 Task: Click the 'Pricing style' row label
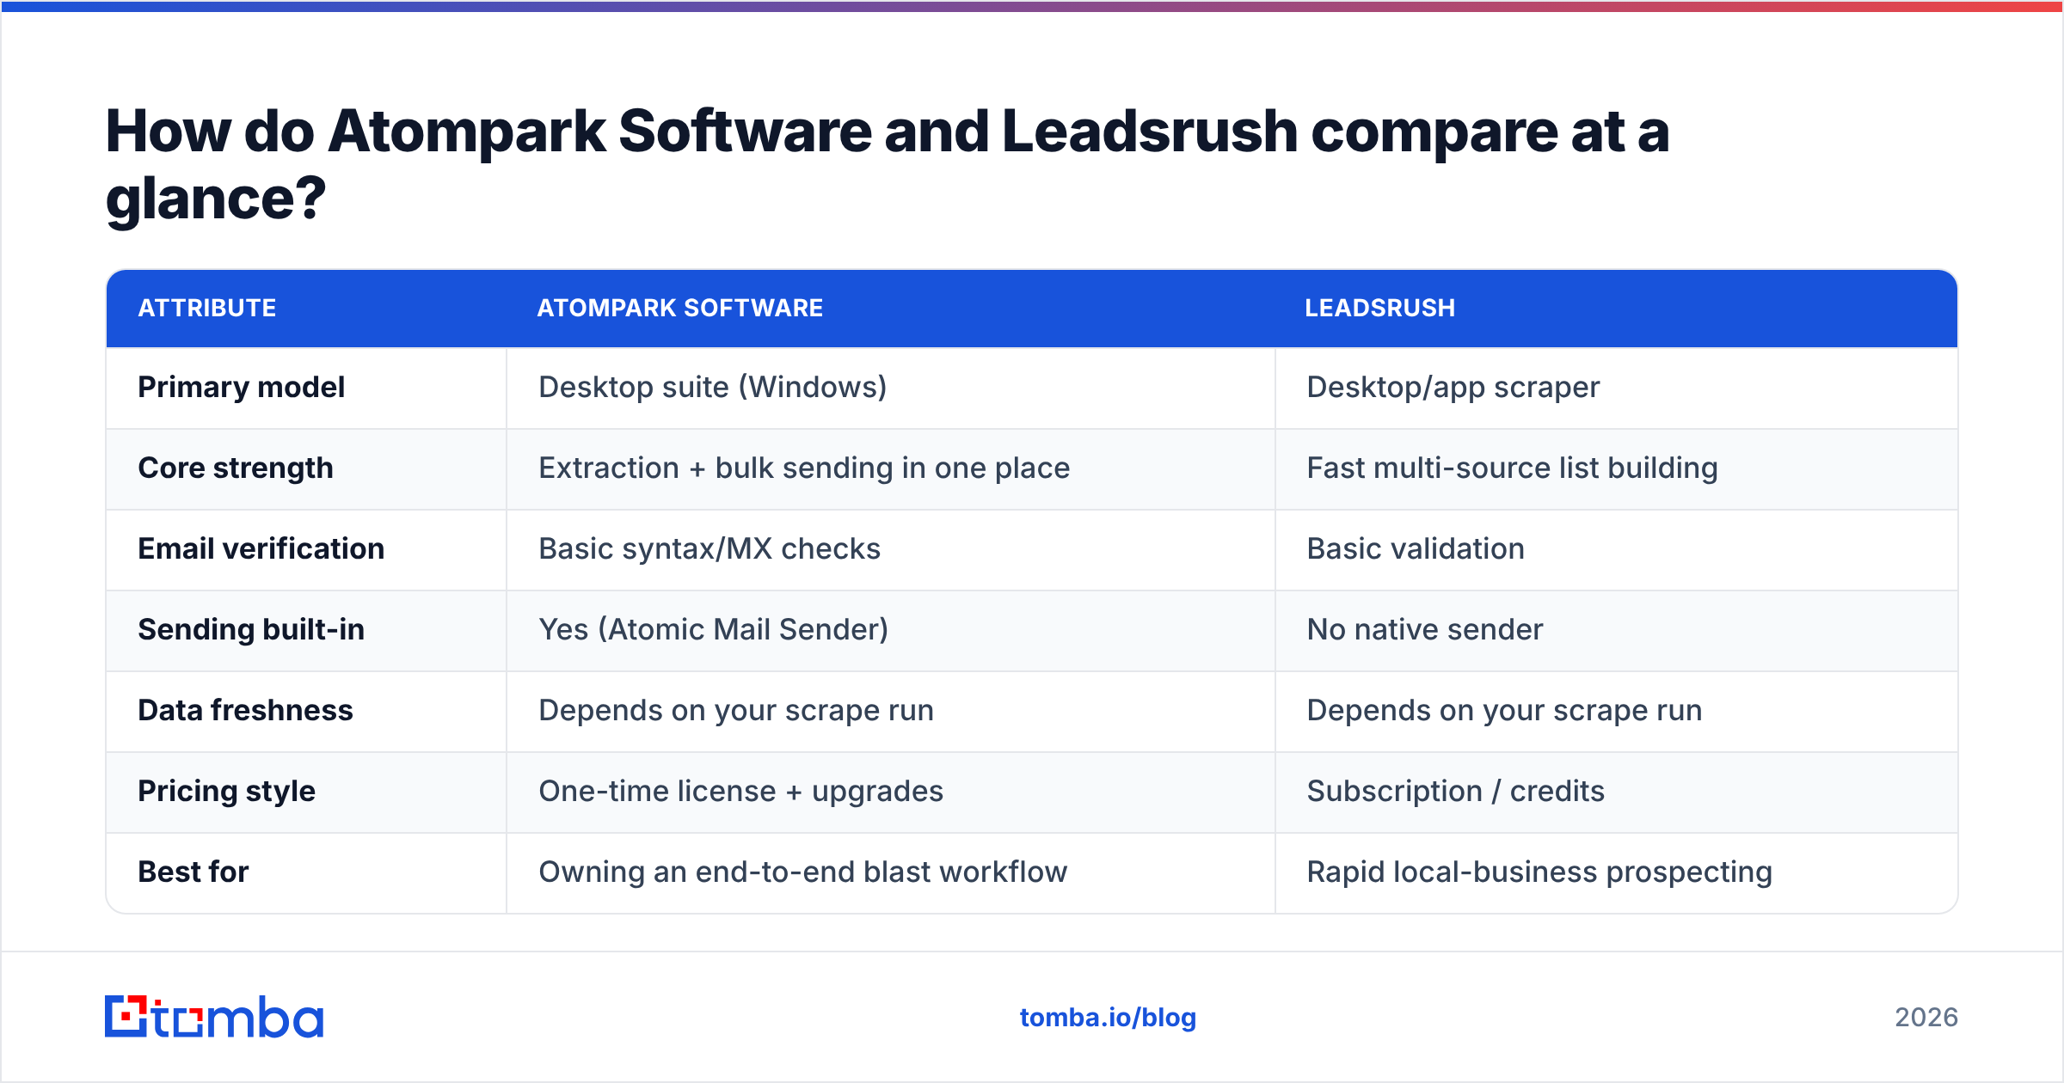pos(227,792)
